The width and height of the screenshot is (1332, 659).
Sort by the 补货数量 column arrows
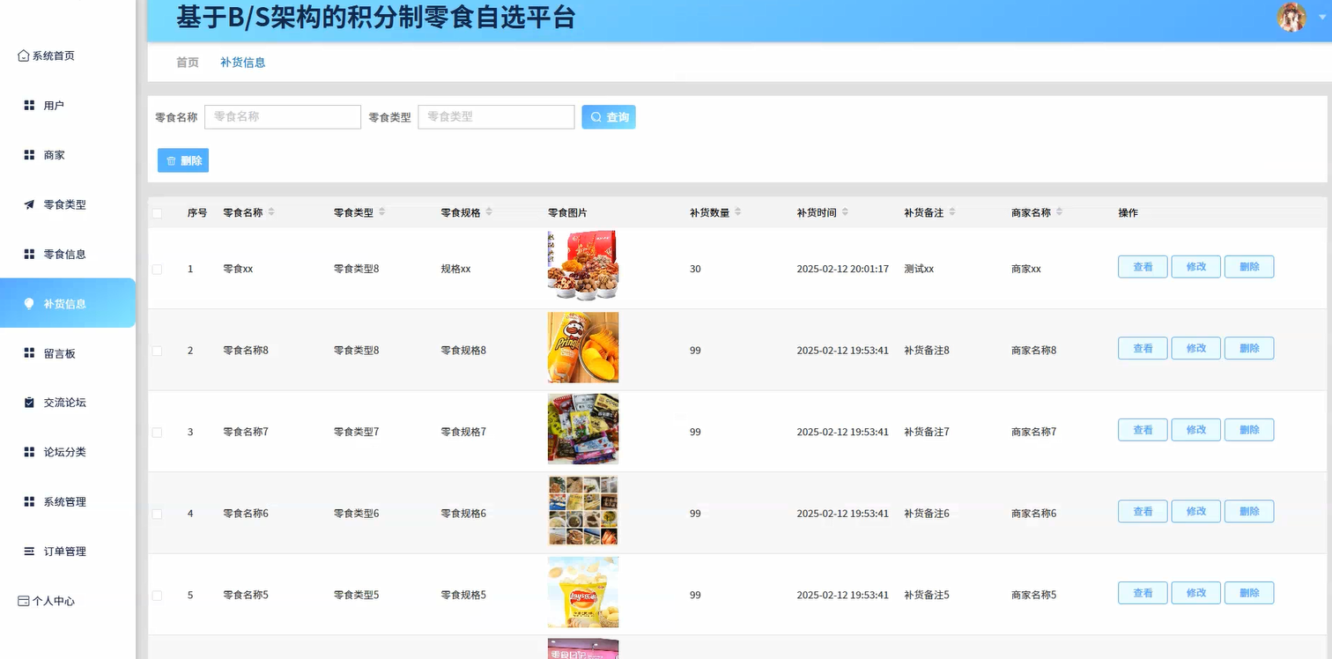pos(737,212)
